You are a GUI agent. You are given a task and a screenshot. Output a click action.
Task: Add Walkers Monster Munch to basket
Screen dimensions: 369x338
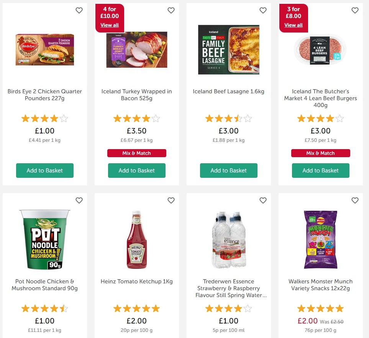tap(320, 336)
